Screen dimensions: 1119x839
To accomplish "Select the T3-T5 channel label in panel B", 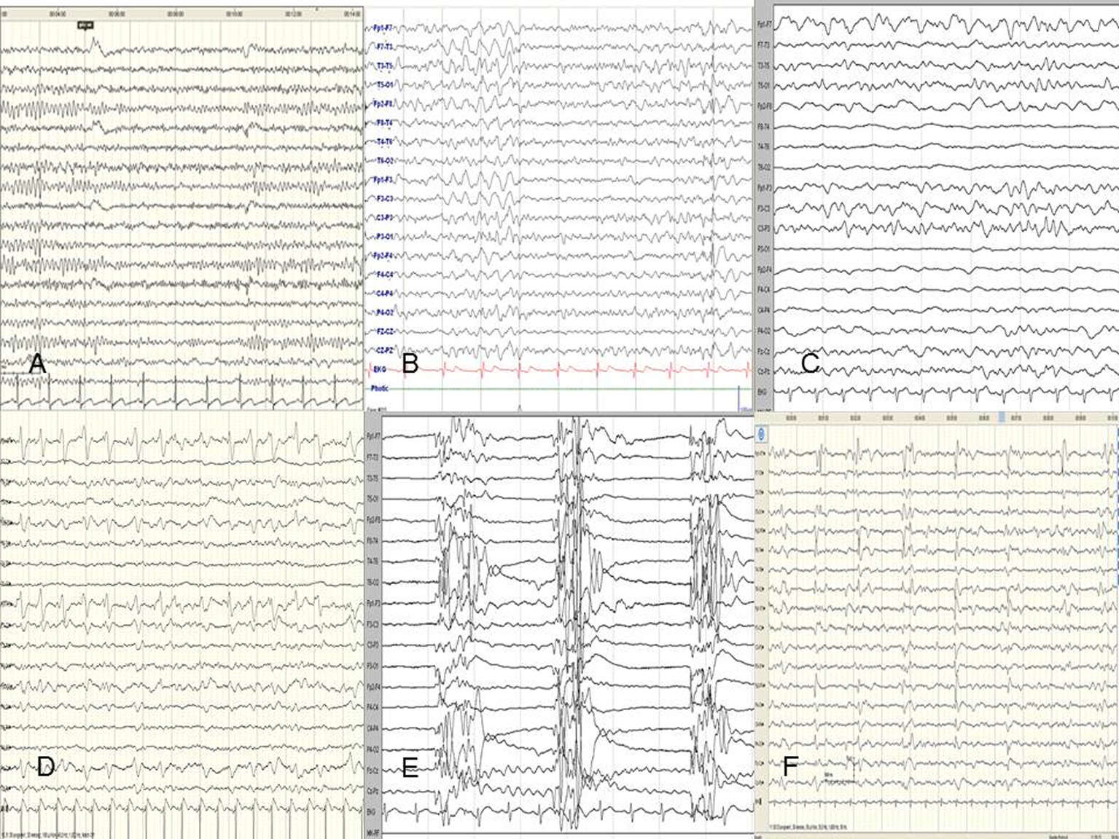I will click(x=384, y=66).
